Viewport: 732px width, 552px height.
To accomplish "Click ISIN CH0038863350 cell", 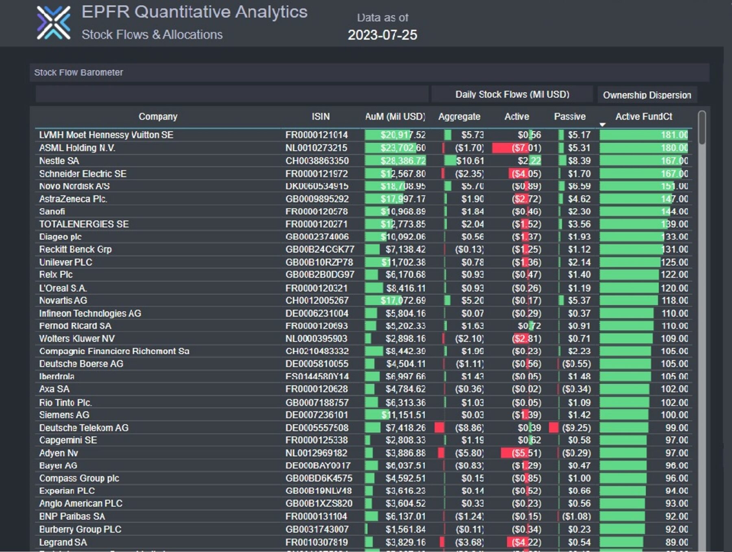I will pyautogui.click(x=317, y=161).
